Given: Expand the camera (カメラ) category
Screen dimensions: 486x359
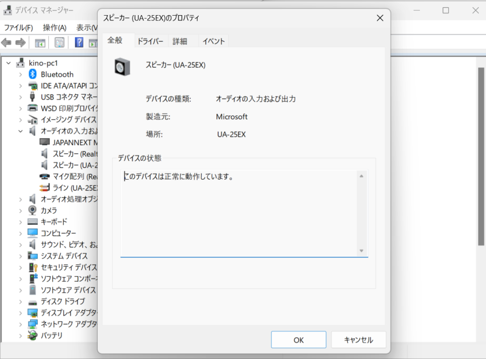Looking at the screenshot, I should [20, 211].
